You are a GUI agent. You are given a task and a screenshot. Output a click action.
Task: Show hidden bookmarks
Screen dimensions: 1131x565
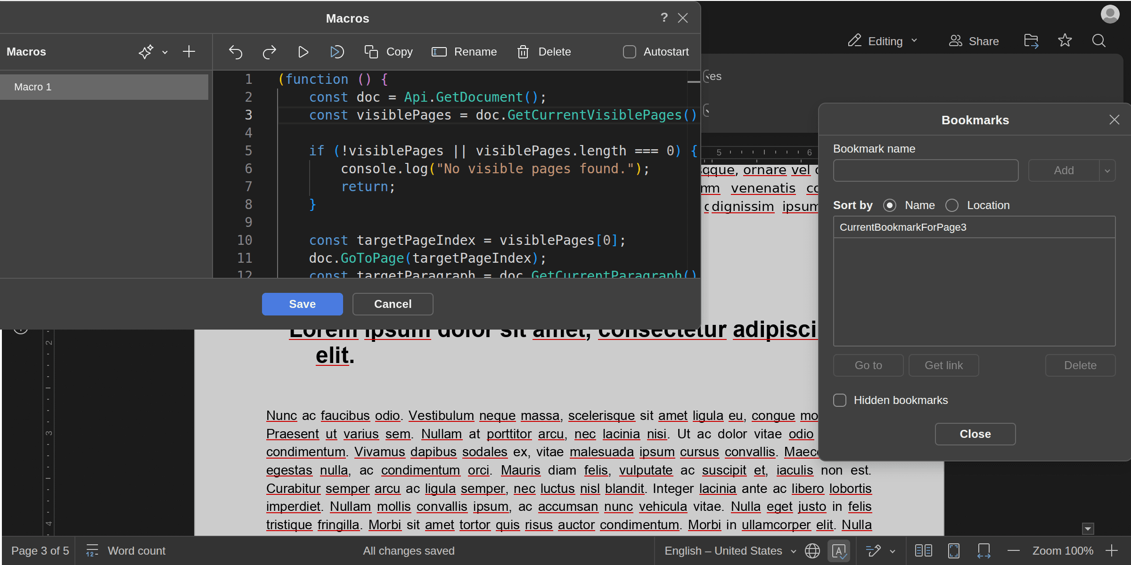click(839, 400)
